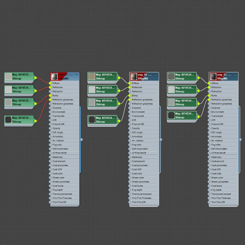
Task: Click output socket of vray_01's first Bitmap node
Action: point(35,78)
